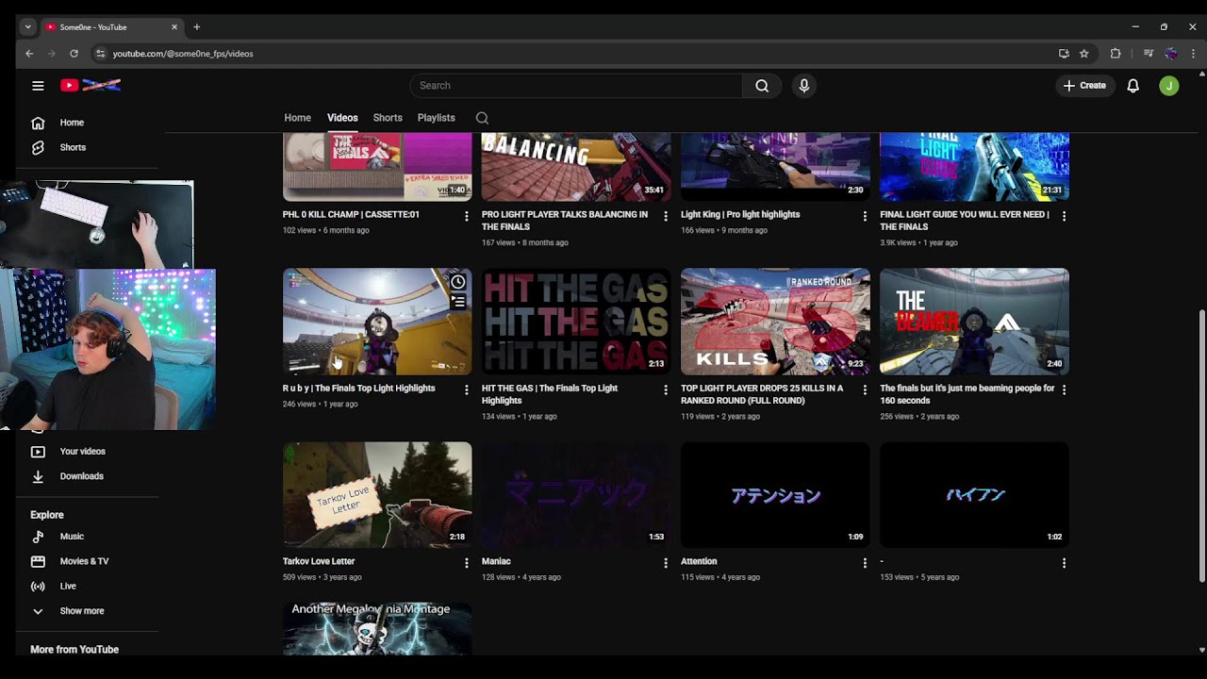This screenshot has height=679, width=1207.
Task: Add the Ruby video to Watch Later
Action: coord(458,282)
